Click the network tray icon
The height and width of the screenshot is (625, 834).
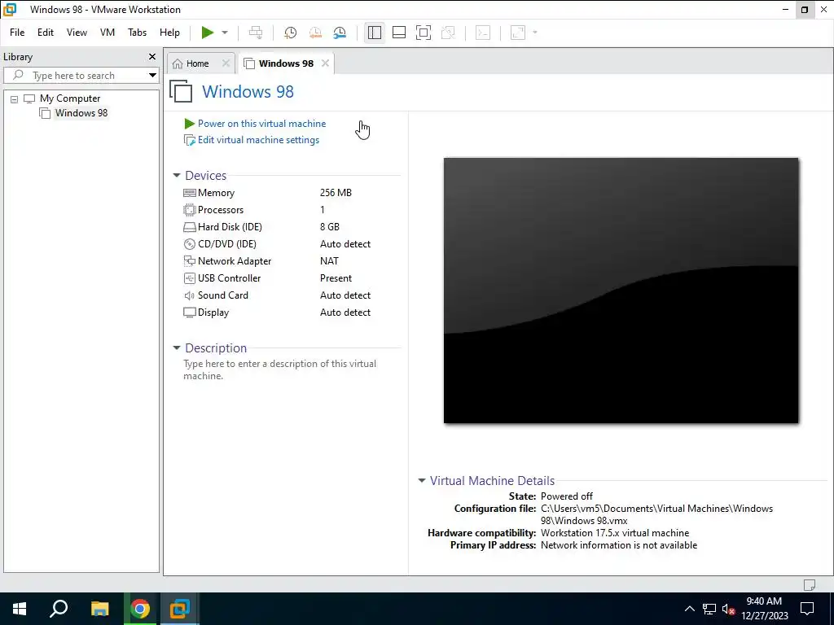point(709,609)
